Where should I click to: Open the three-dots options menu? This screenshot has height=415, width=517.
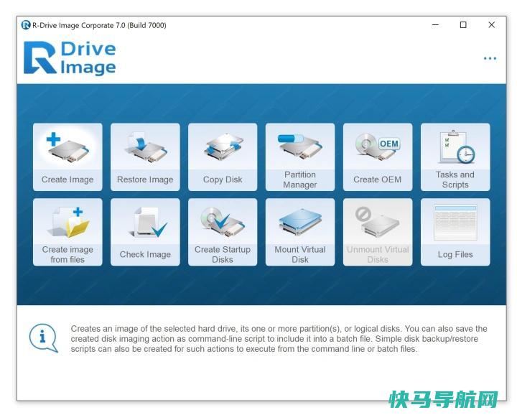tap(490, 59)
